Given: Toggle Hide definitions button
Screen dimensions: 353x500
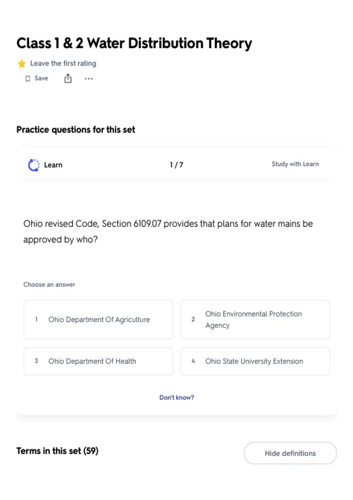Looking at the screenshot, I should (290, 453).
